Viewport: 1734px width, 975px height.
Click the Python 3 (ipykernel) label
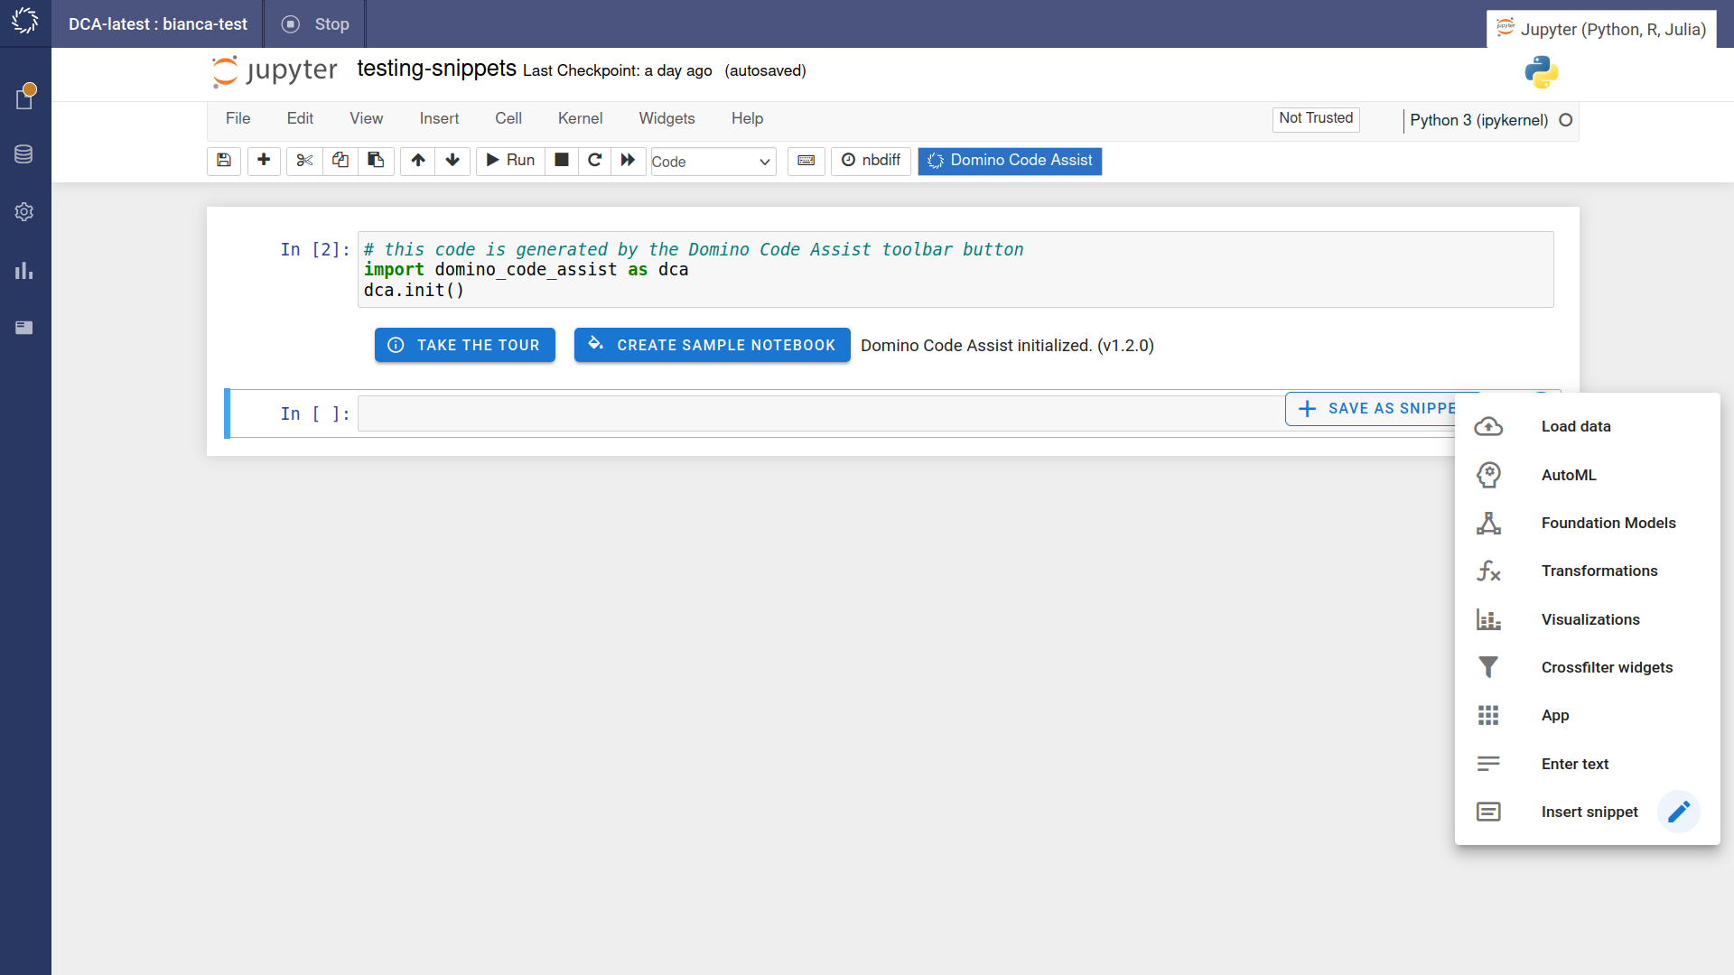pyautogui.click(x=1478, y=120)
